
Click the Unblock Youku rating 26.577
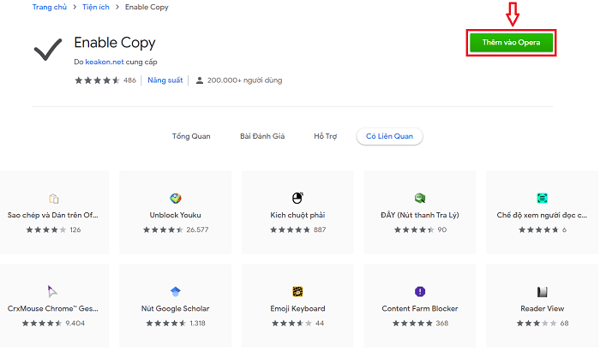click(197, 229)
